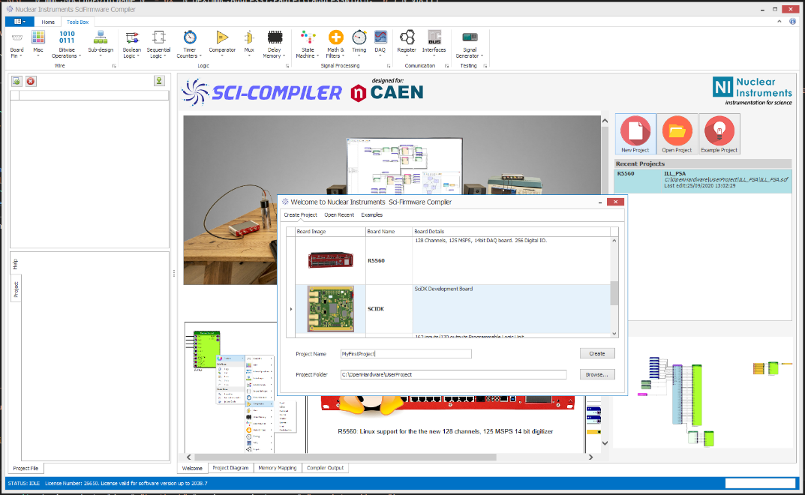The image size is (805, 495).
Task: Expand the SCIDK row arrow
Action: pos(291,309)
